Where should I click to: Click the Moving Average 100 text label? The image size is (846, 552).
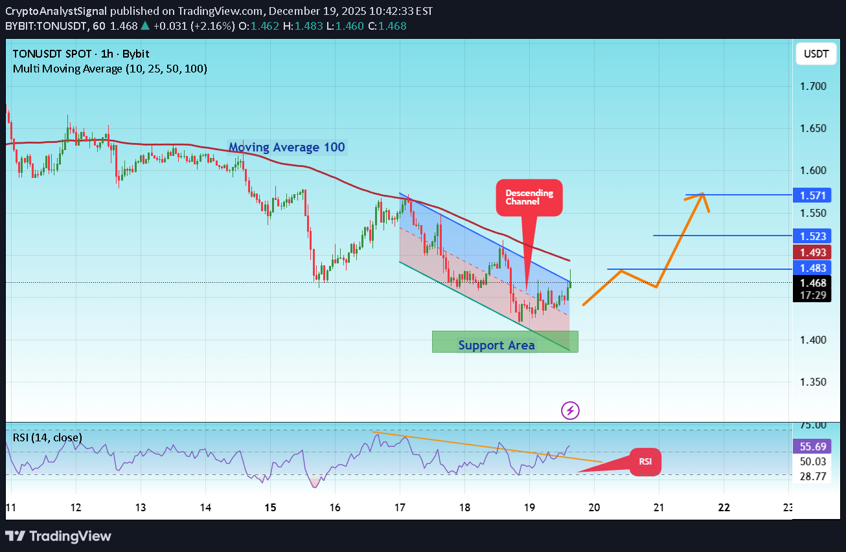[x=286, y=148]
